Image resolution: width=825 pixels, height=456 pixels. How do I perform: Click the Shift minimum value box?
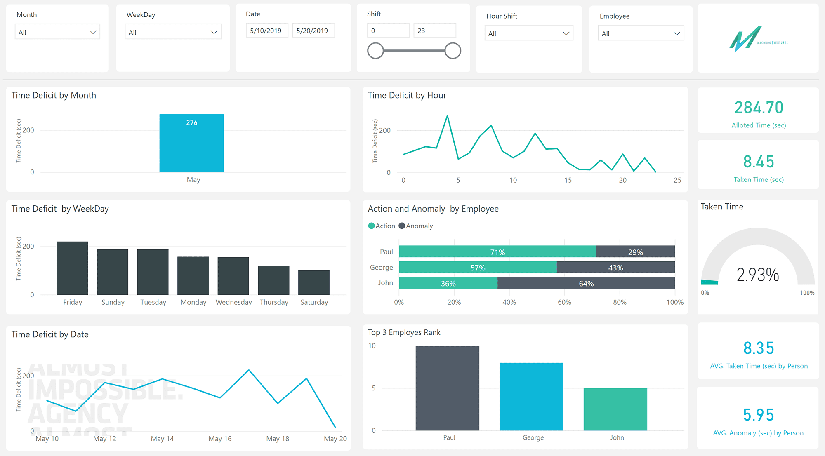click(x=388, y=31)
